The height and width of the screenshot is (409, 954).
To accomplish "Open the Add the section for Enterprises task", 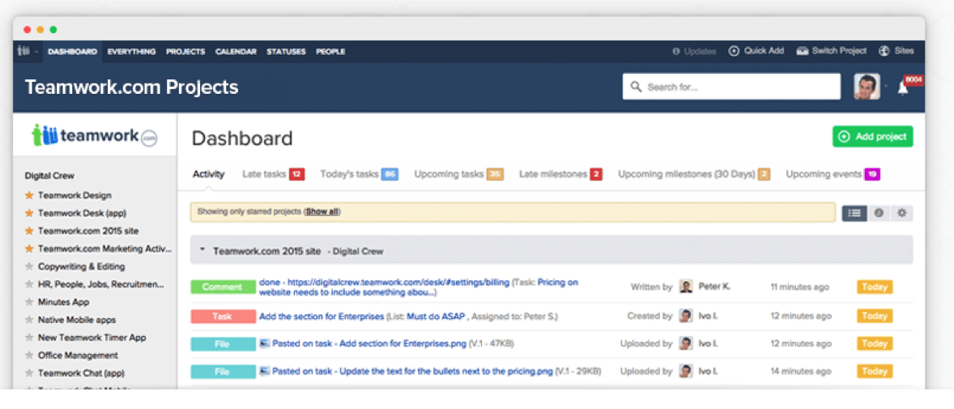I will [322, 317].
